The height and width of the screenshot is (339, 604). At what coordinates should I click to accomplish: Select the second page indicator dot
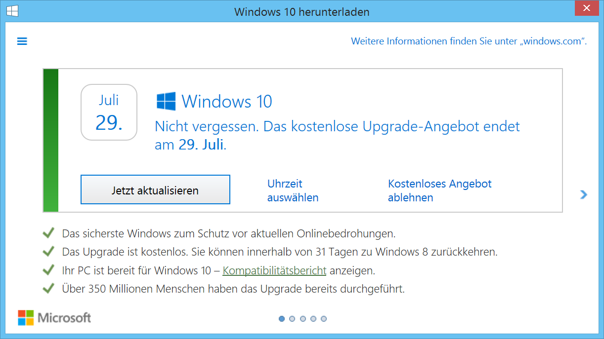292,319
